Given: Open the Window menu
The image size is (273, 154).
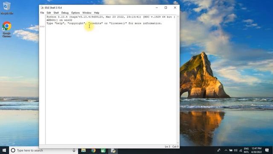Looking at the screenshot, I should point(87,13).
